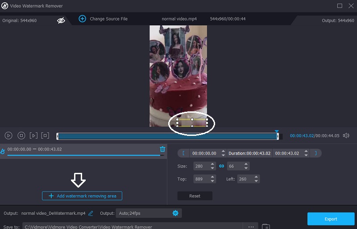Screen dimensions: 357x229
Task: Delete the watermark area segment
Action: pos(162,149)
